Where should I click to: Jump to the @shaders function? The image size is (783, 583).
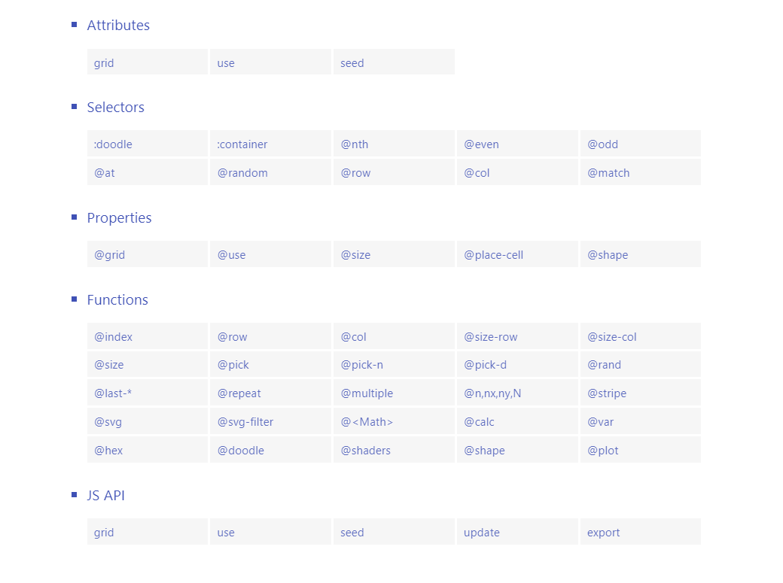[x=394, y=449]
